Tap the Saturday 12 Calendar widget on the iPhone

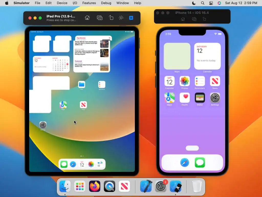[x=207, y=56]
